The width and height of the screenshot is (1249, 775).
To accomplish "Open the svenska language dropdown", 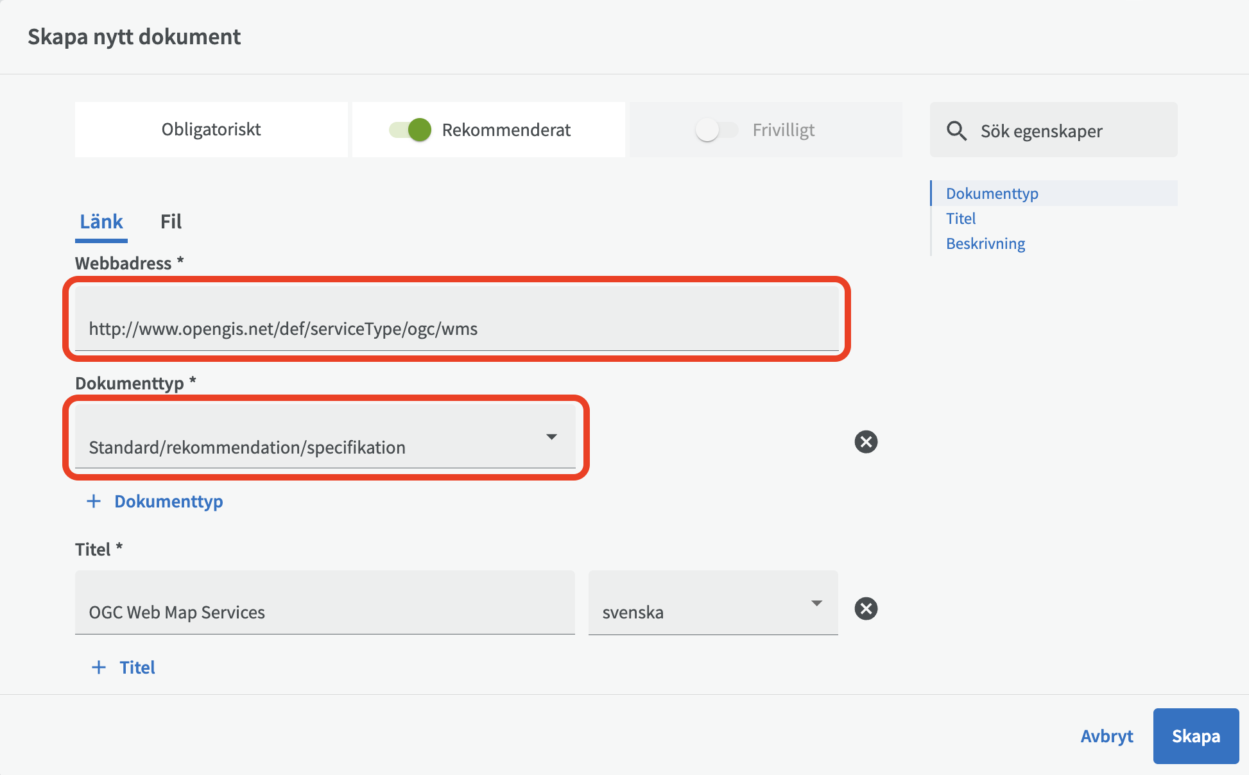I will [712, 604].
